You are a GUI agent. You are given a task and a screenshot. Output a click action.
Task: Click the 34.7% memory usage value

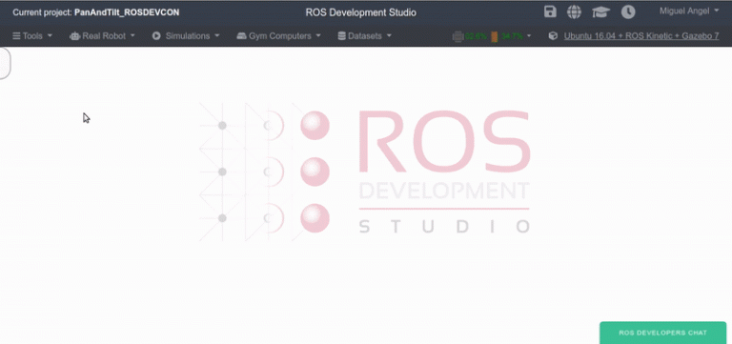point(512,36)
